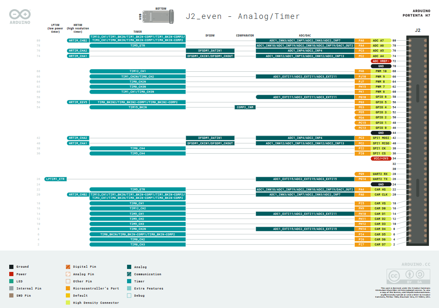Select the 'UART2 RX' connector label

click(381, 174)
